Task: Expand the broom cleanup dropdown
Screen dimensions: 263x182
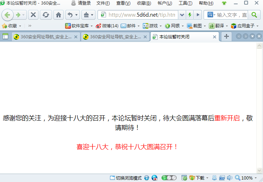Action: pyautogui.click(x=92, y=15)
